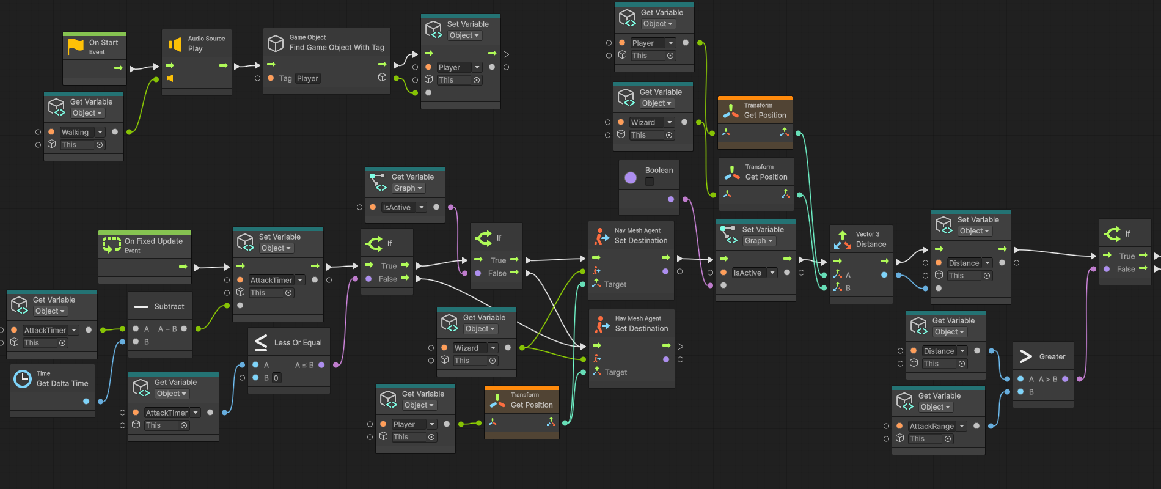Click the Vector 3 Distance node icon
Screen dimensions: 1161x489
[x=843, y=240]
